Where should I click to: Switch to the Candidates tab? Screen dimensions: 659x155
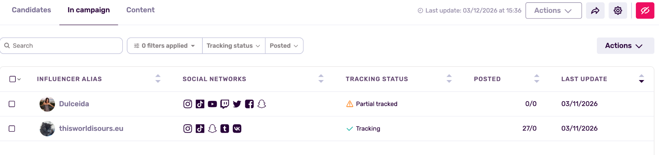coord(31,10)
